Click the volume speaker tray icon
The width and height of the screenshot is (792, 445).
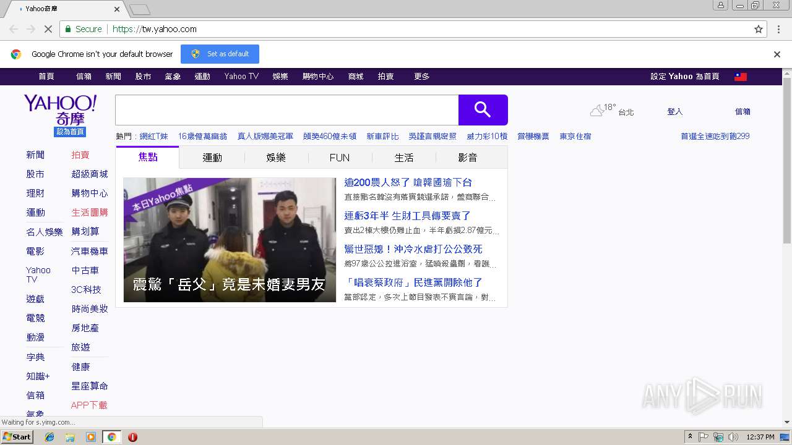pyautogui.click(x=733, y=437)
